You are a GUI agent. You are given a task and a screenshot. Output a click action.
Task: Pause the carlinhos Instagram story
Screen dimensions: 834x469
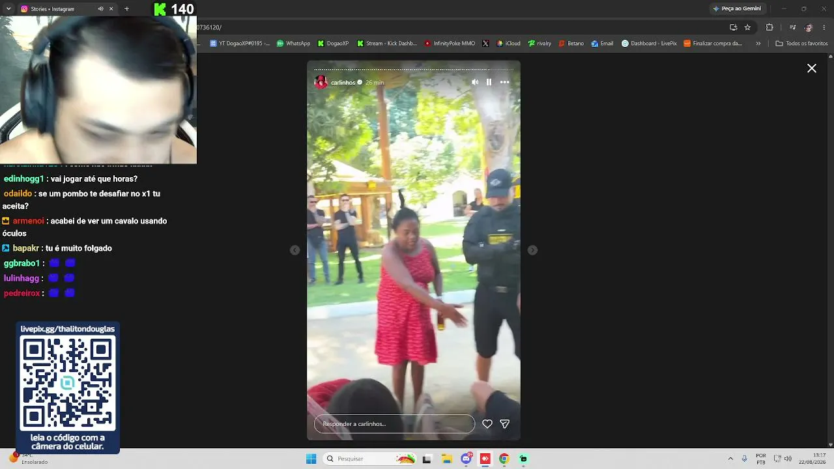(x=489, y=82)
